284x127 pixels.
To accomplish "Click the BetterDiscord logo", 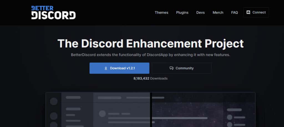I will [53, 12].
